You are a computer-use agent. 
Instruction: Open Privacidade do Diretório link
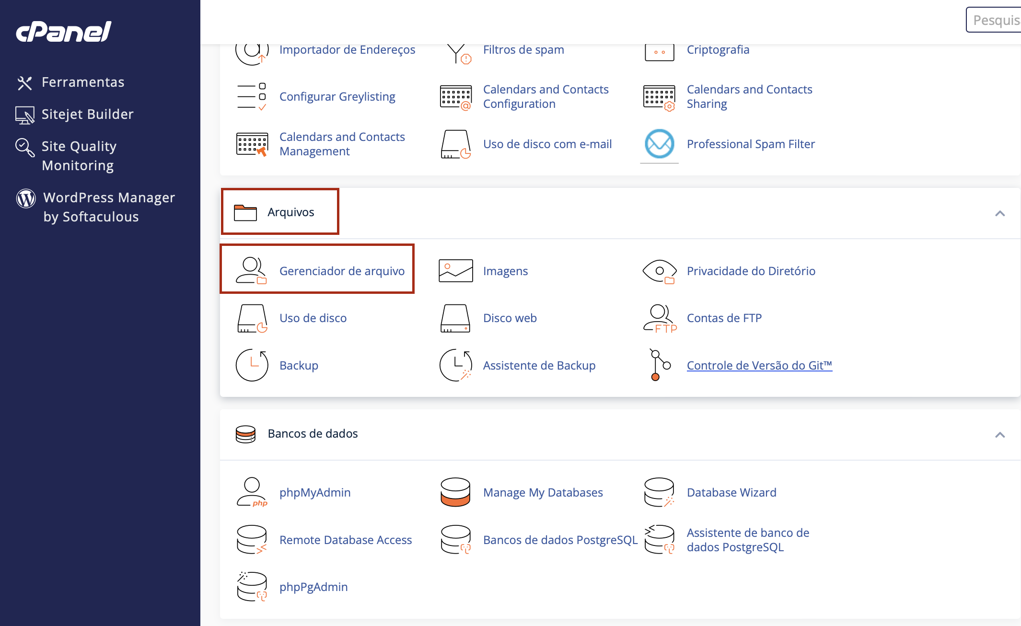[x=751, y=271]
